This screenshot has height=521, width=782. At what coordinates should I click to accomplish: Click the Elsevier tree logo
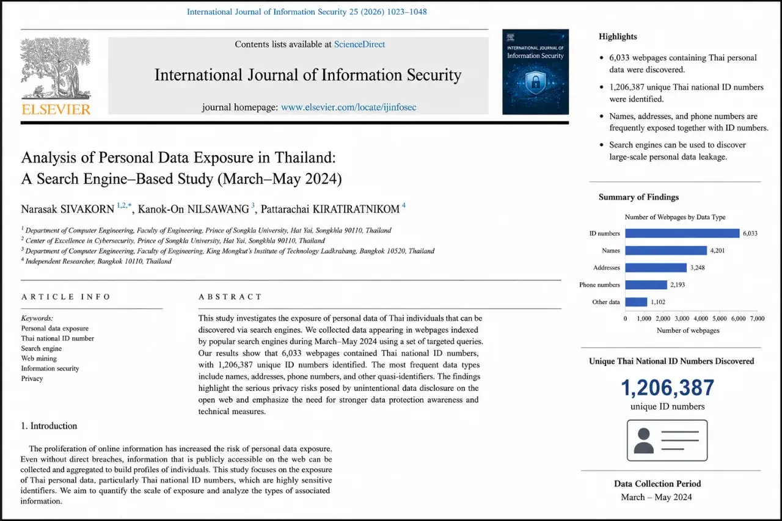point(56,69)
